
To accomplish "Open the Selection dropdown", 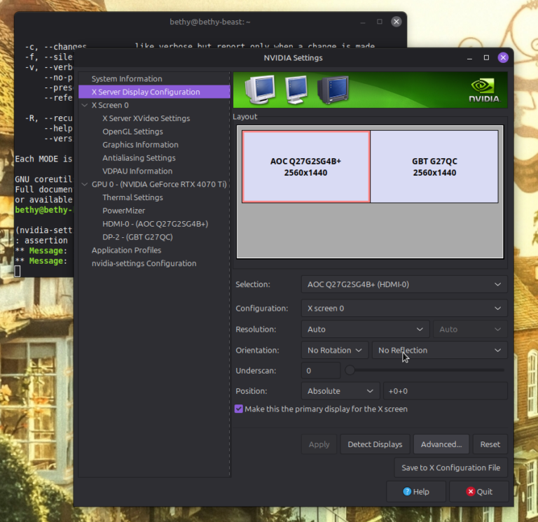I will [404, 284].
